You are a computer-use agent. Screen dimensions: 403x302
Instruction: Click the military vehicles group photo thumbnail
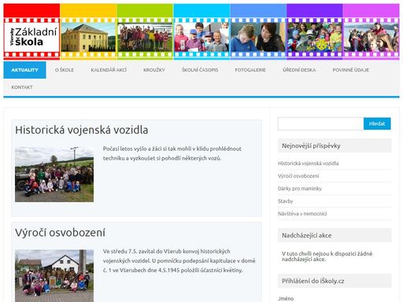54,175
